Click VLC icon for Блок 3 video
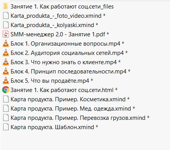Viewport: 170px width, 150px height. (x=6, y=62)
